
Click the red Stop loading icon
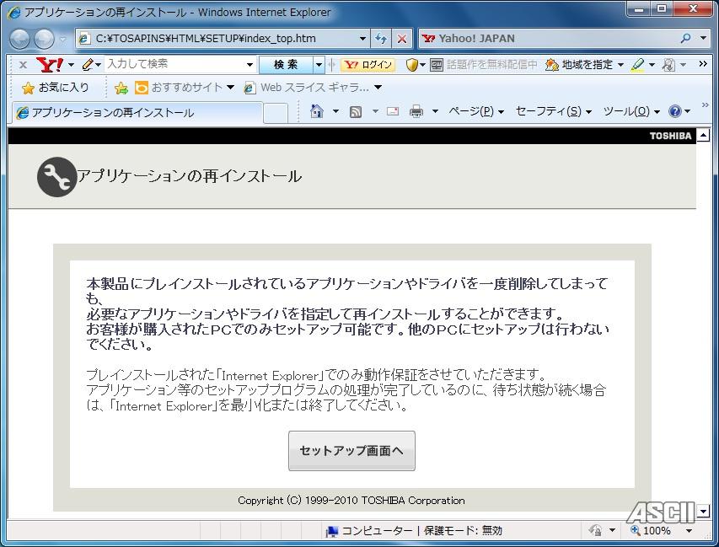[x=402, y=39]
